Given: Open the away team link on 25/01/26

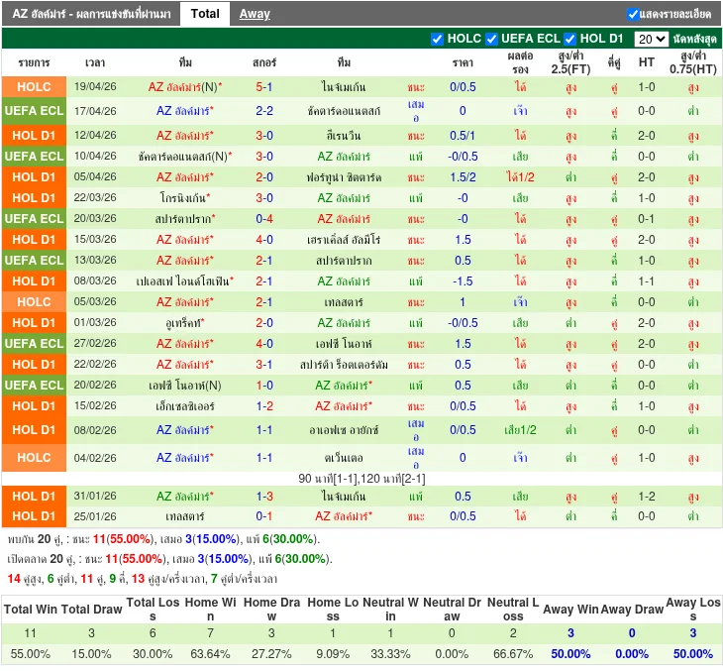Looking at the screenshot, I should pos(343,516).
